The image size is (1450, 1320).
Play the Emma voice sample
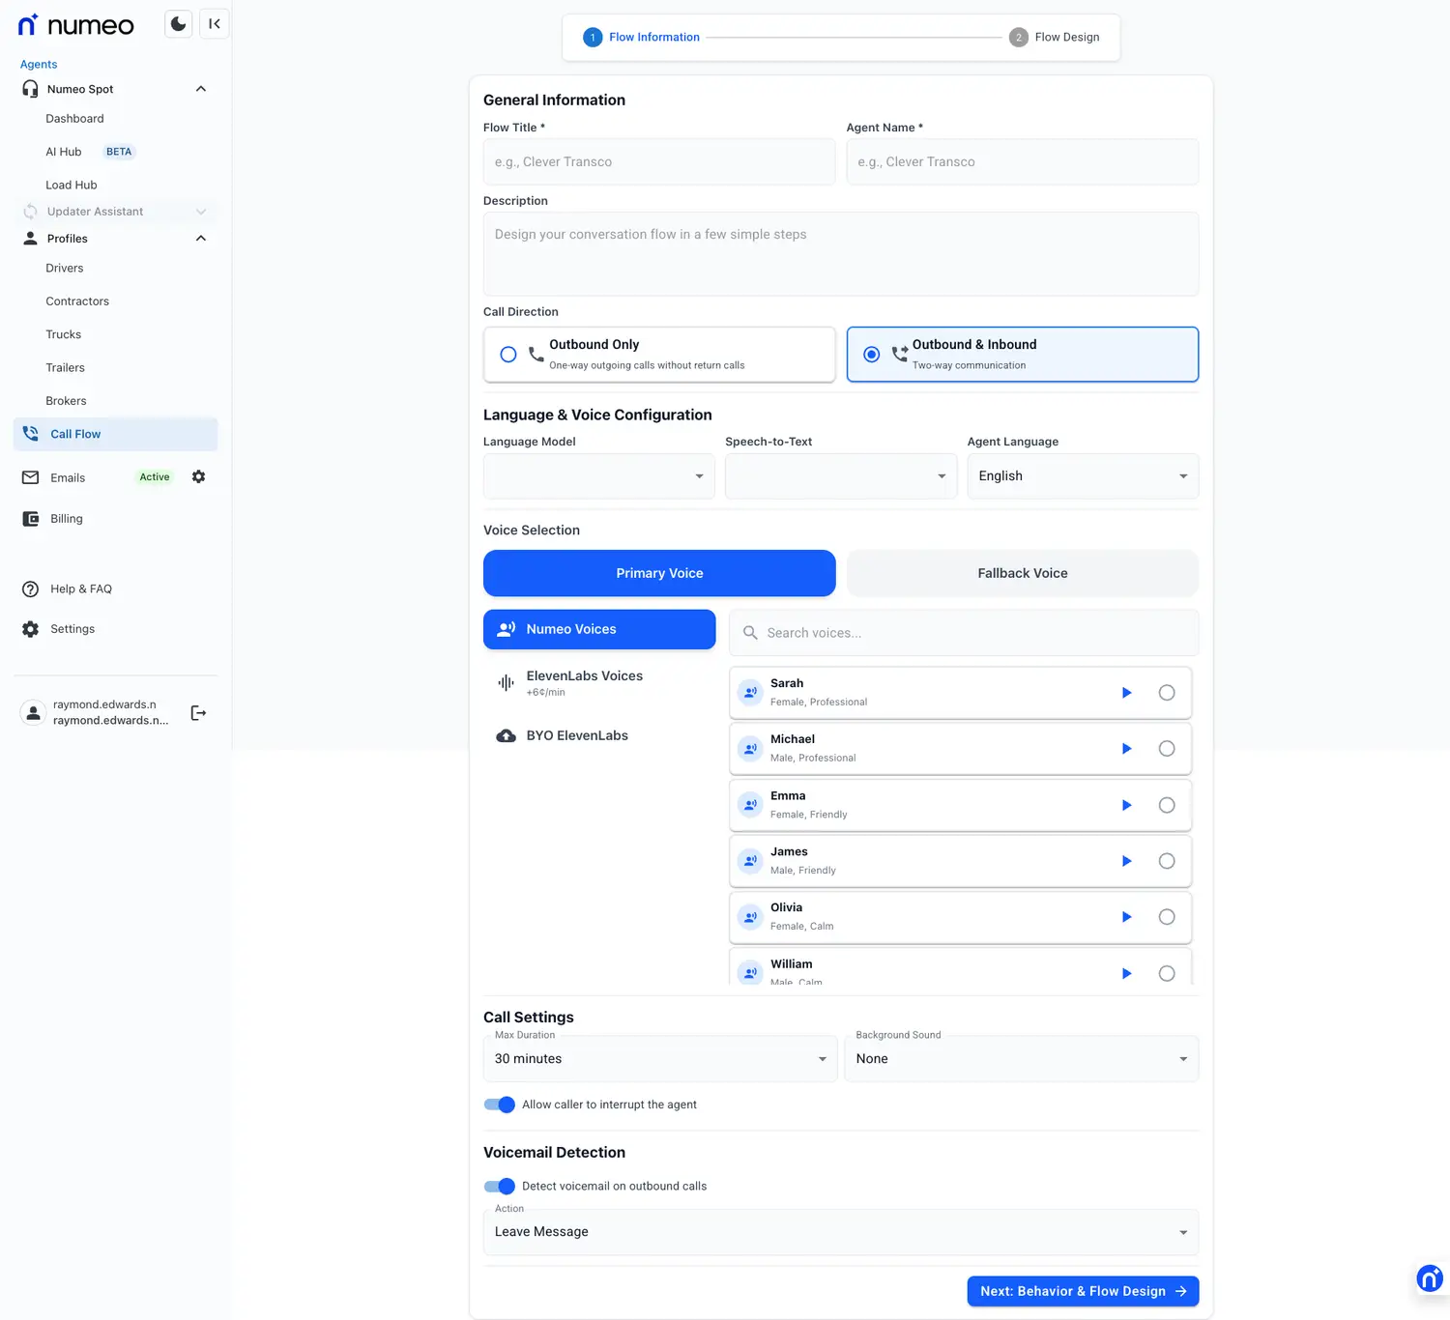1126,805
